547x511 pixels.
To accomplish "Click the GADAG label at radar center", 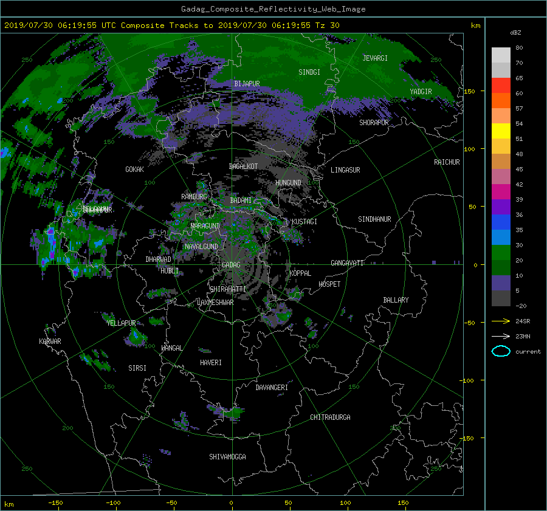I will (231, 265).
